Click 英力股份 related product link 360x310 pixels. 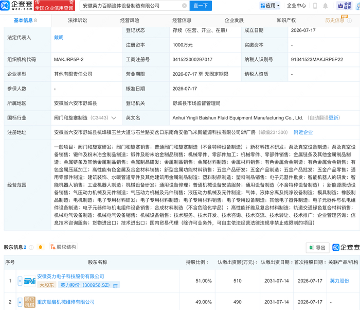pos(339,281)
